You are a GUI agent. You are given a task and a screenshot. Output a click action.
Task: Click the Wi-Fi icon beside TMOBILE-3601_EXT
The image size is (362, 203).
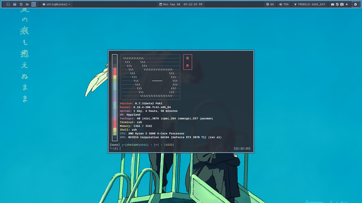296,5
